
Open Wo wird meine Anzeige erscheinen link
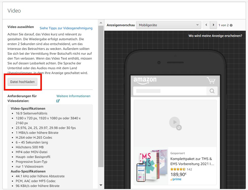pyautogui.click(x=215, y=36)
